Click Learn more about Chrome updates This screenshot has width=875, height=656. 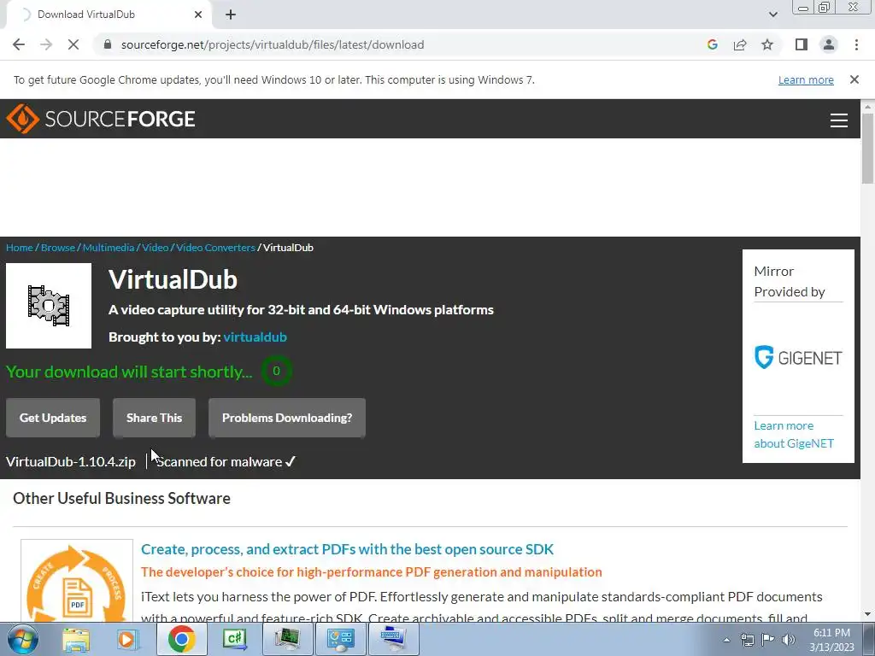click(806, 79)
